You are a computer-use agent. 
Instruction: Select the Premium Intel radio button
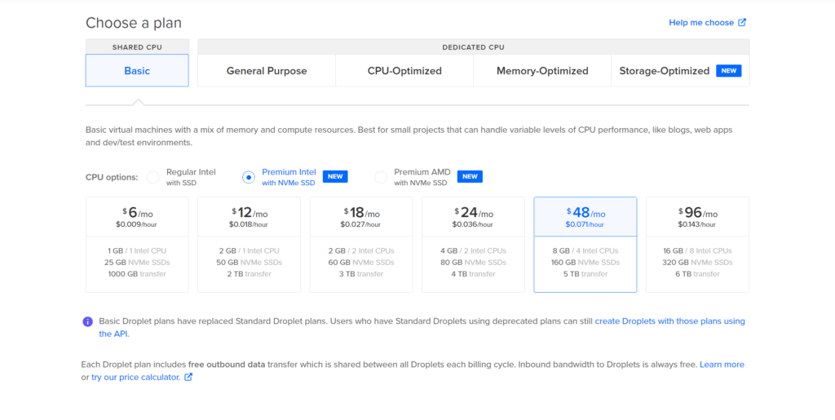tap(249, 177)
